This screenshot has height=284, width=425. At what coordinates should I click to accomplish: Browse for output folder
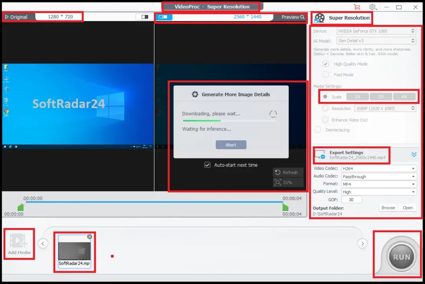[388, 208]
